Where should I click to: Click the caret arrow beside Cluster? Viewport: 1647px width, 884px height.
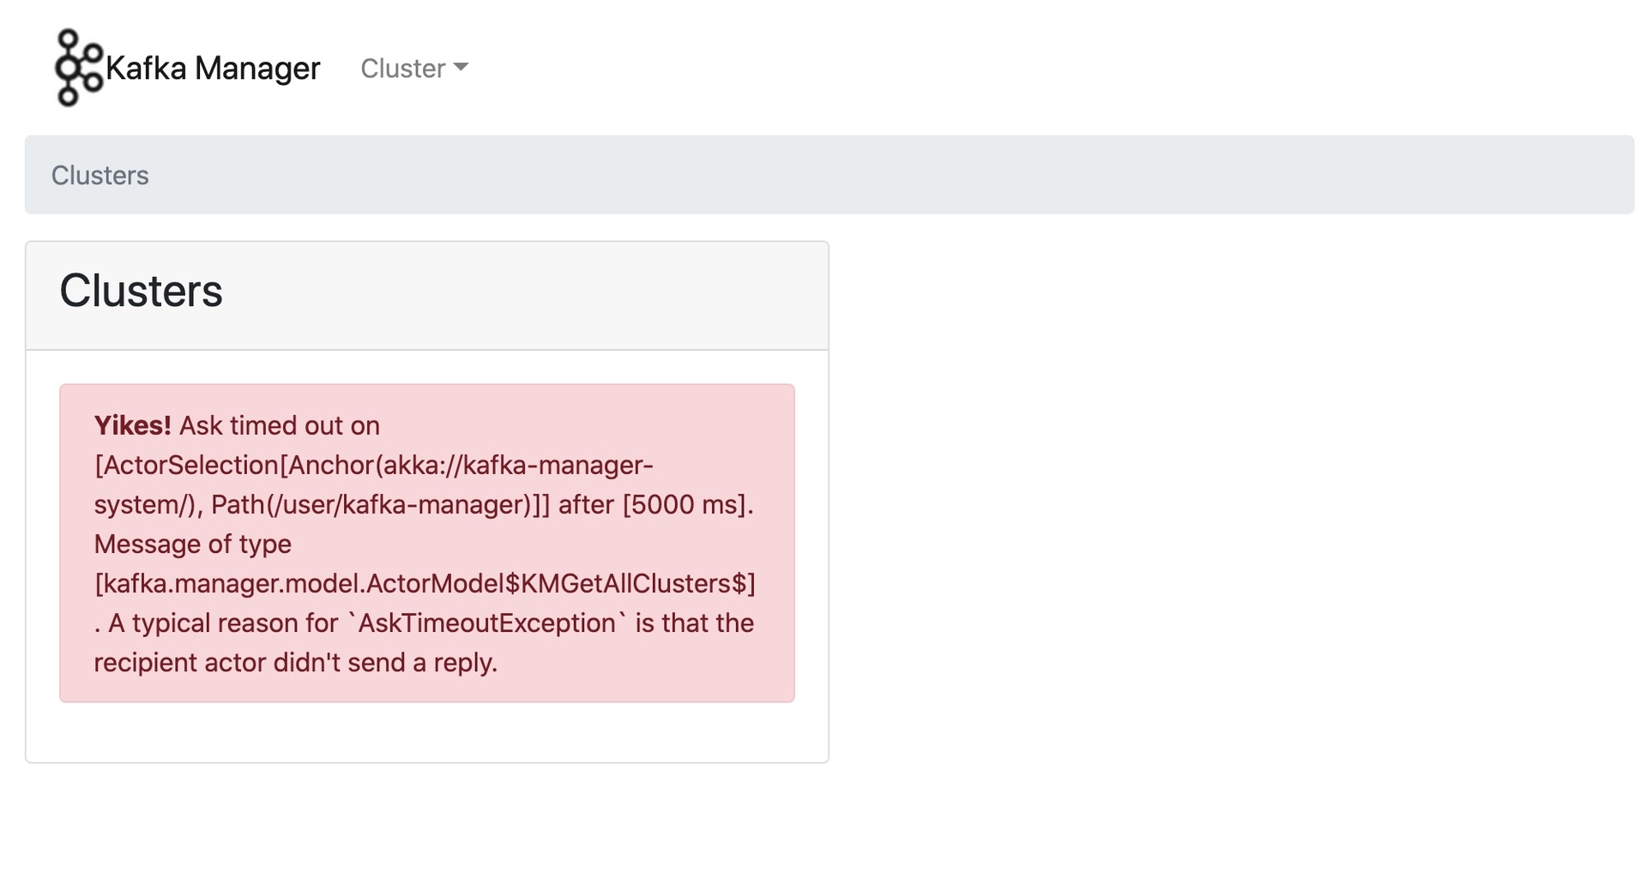click(x=461, y=67)
